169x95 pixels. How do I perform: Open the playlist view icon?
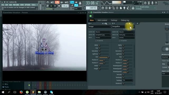point(103,8)
